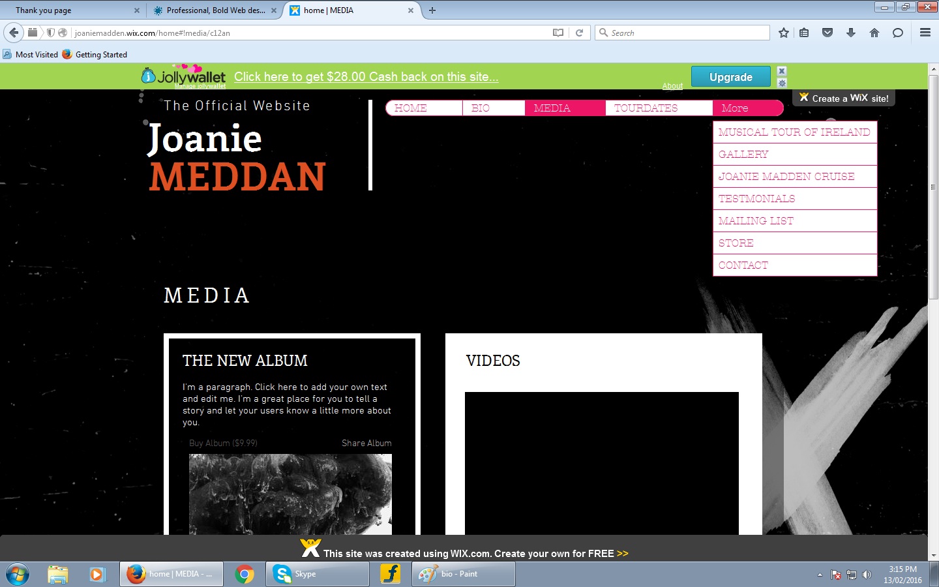The height and width of the screenshot is (587, 939).
Task: Click the Wix footer 'Create your own for FREE' banner
Action: pyautogui.click(x=464, y=550)
